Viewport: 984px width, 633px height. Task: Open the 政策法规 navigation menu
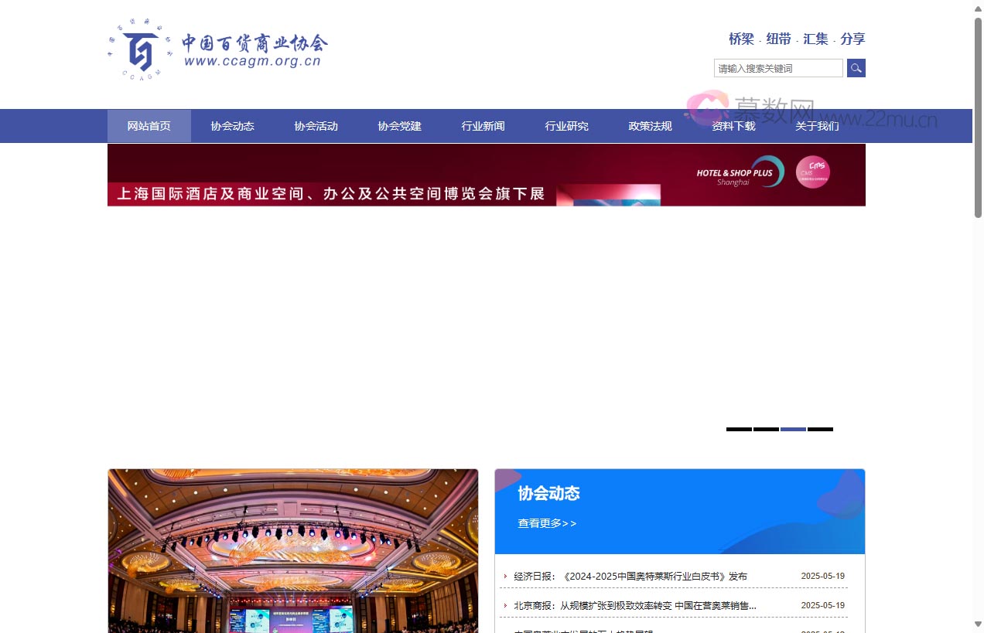tap(650, 126)
